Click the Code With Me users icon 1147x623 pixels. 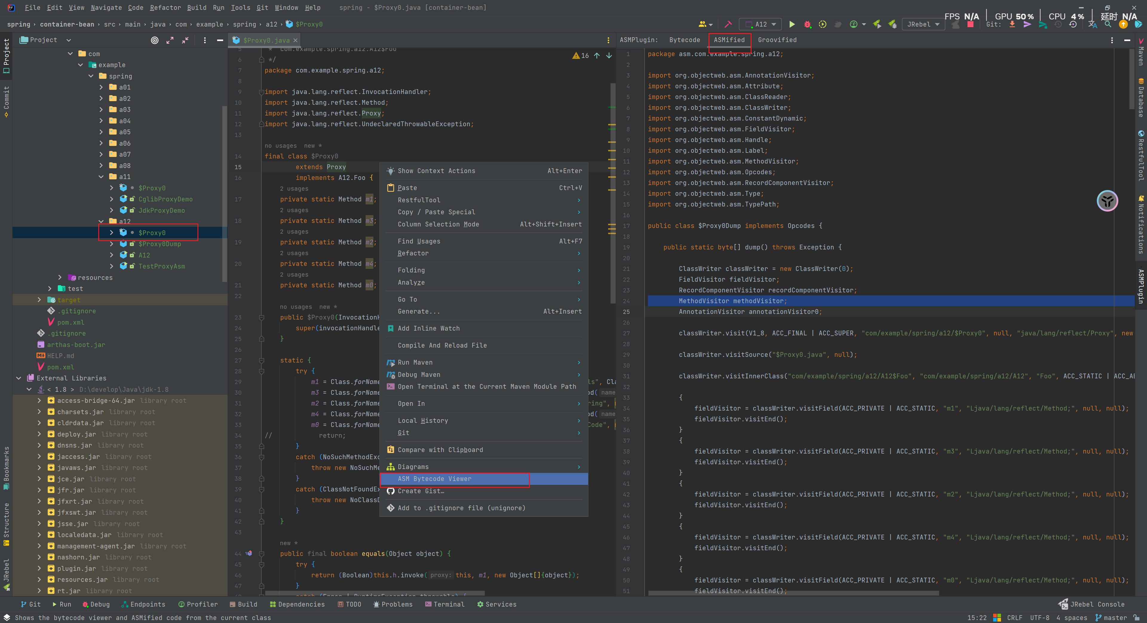point(703,24)
